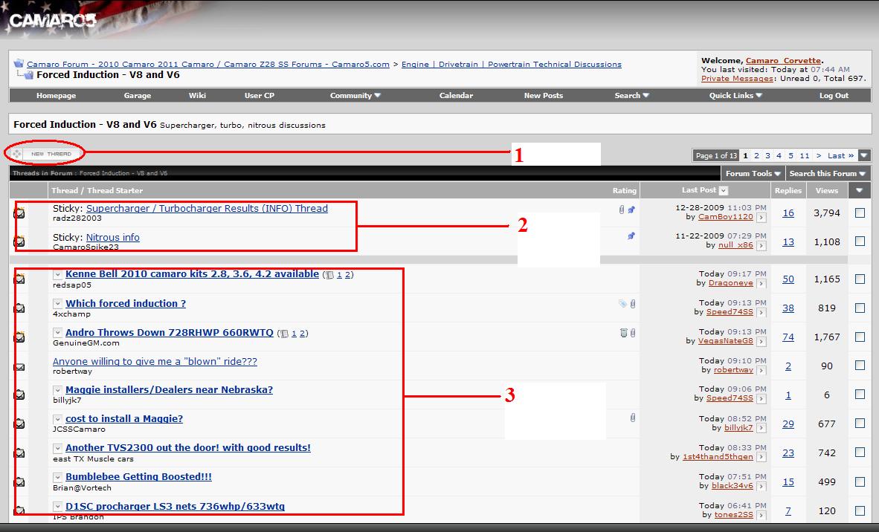Open the Forum Tools dropdown
This screenshot has width=879, height=532.
coord(753,173)
